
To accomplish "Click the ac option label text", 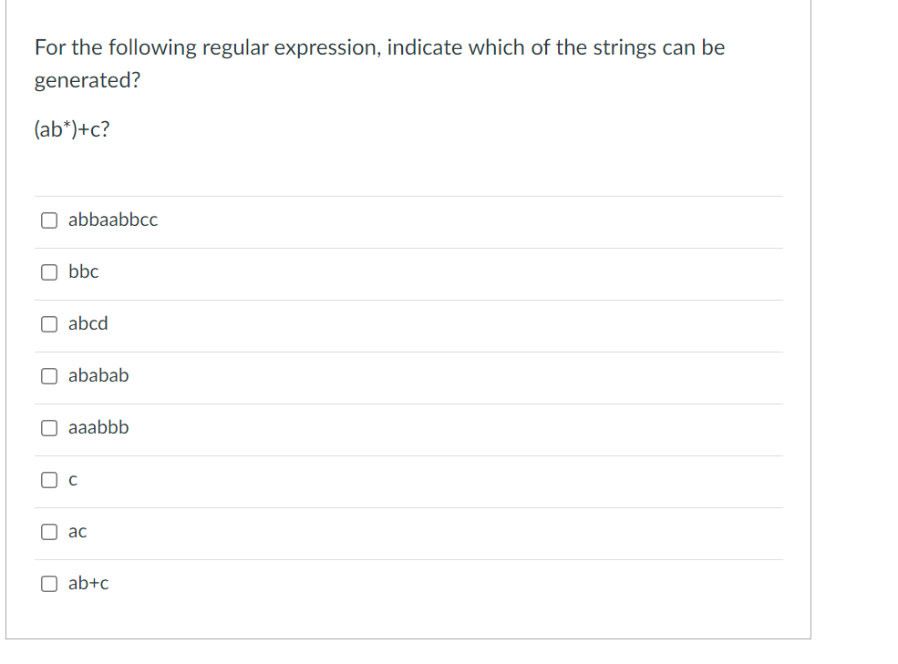I will point(77,532).
